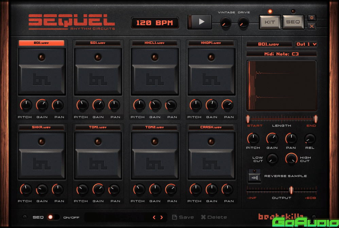Image resolution: width=339 pixels, height=228 pixels.
Task: Open the Out 1 output dropdown
Action: pyautogui.click(x=306, y=44)
